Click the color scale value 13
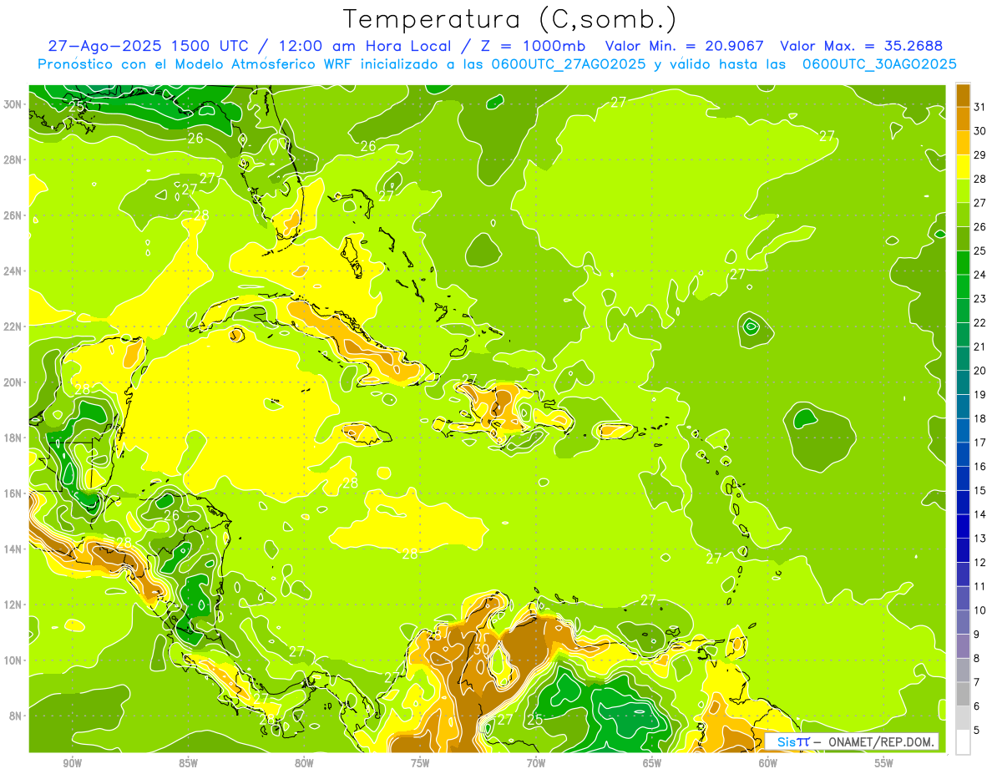1002x774 pixels. click(x=979, y=539)
